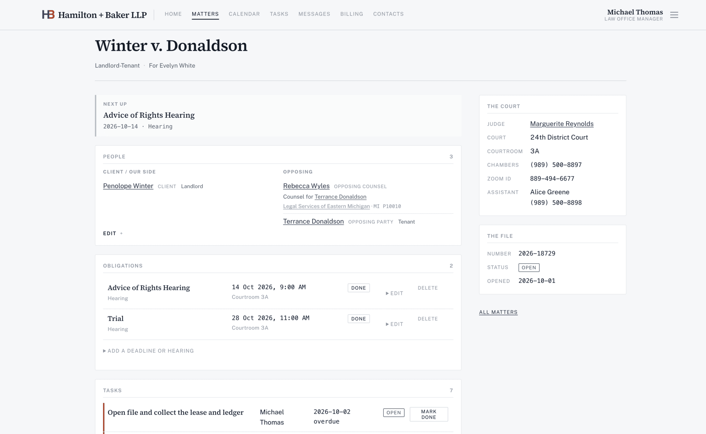Click file number 2026-18729

click(x=537, y=254)
